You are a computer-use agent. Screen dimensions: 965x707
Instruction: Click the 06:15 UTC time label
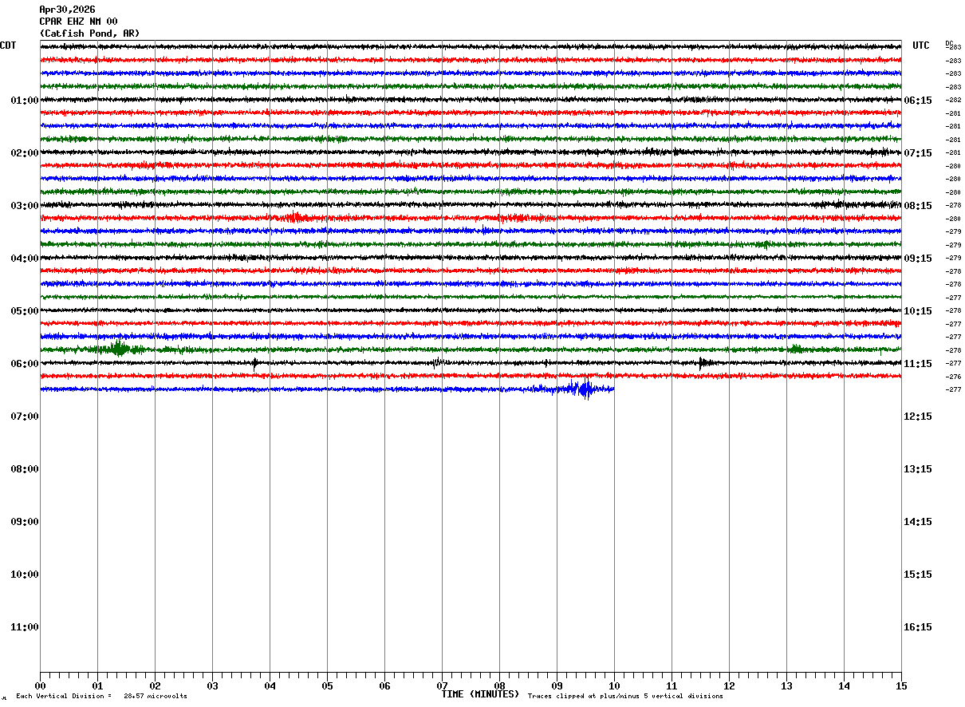coord(918,100)
